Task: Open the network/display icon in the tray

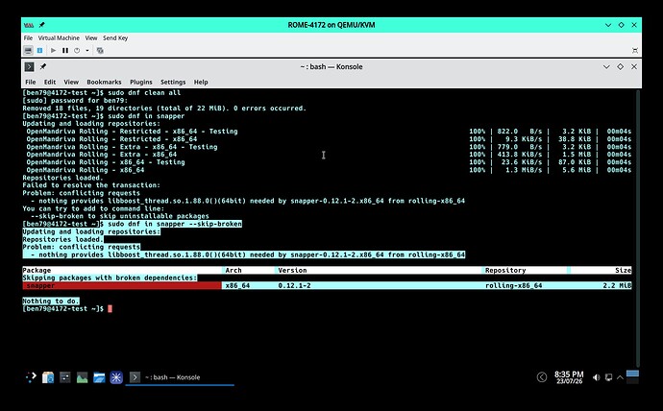Action: [608, 377]
